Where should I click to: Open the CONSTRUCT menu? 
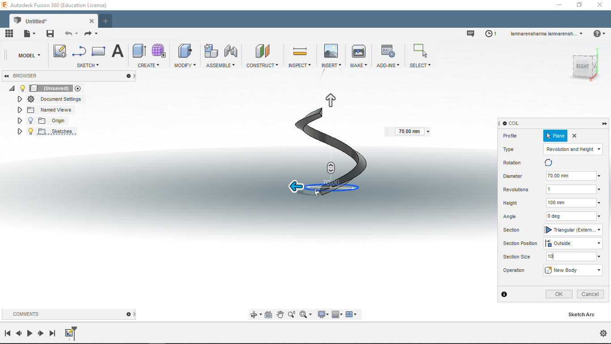(x=262, y=65)
